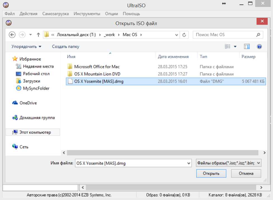Viewport: 273px width, 200px height.
Task: Click the Отмена button
Action: pos(246,173)
